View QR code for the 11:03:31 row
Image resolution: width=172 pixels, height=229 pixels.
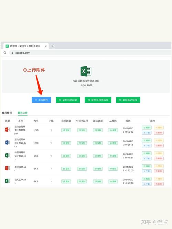click(113, 156)
